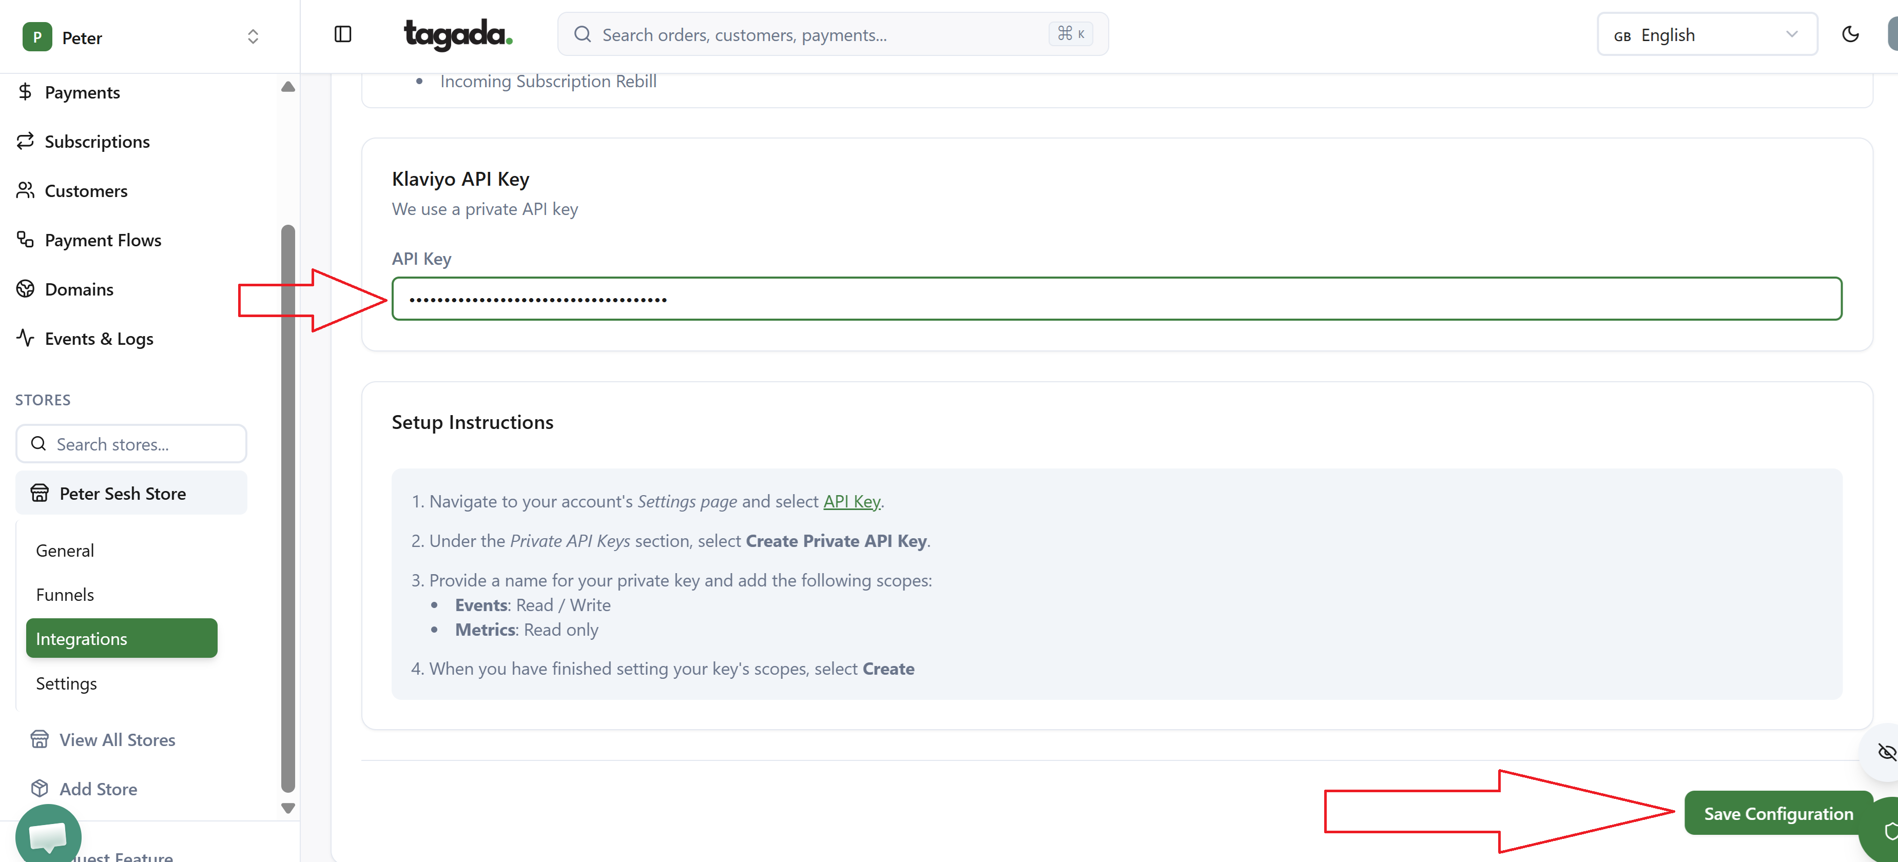
Task: Expand the Peter account switcher
Action: 140,37
